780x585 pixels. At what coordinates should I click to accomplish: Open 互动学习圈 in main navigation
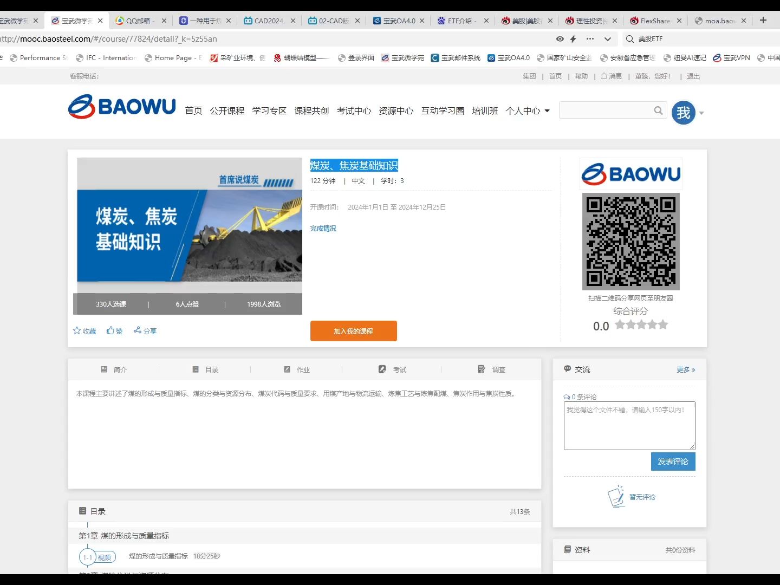(443, 110)
